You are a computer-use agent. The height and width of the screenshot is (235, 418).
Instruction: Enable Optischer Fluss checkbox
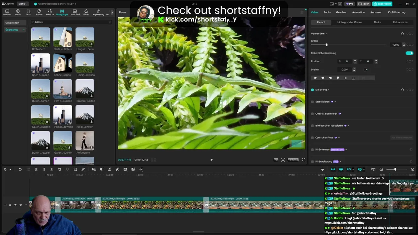(313, 138)
